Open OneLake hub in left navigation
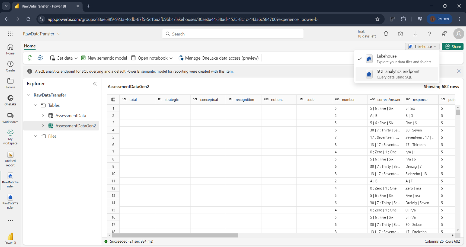The height and width of the screenshot is (247, 466). [10, 100]
